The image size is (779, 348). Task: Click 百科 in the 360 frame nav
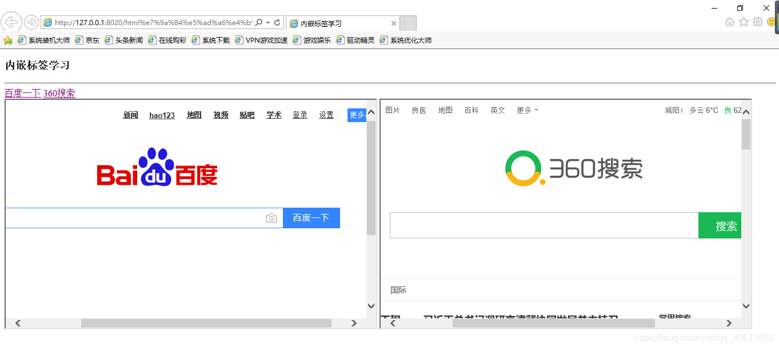coord(472,111)
